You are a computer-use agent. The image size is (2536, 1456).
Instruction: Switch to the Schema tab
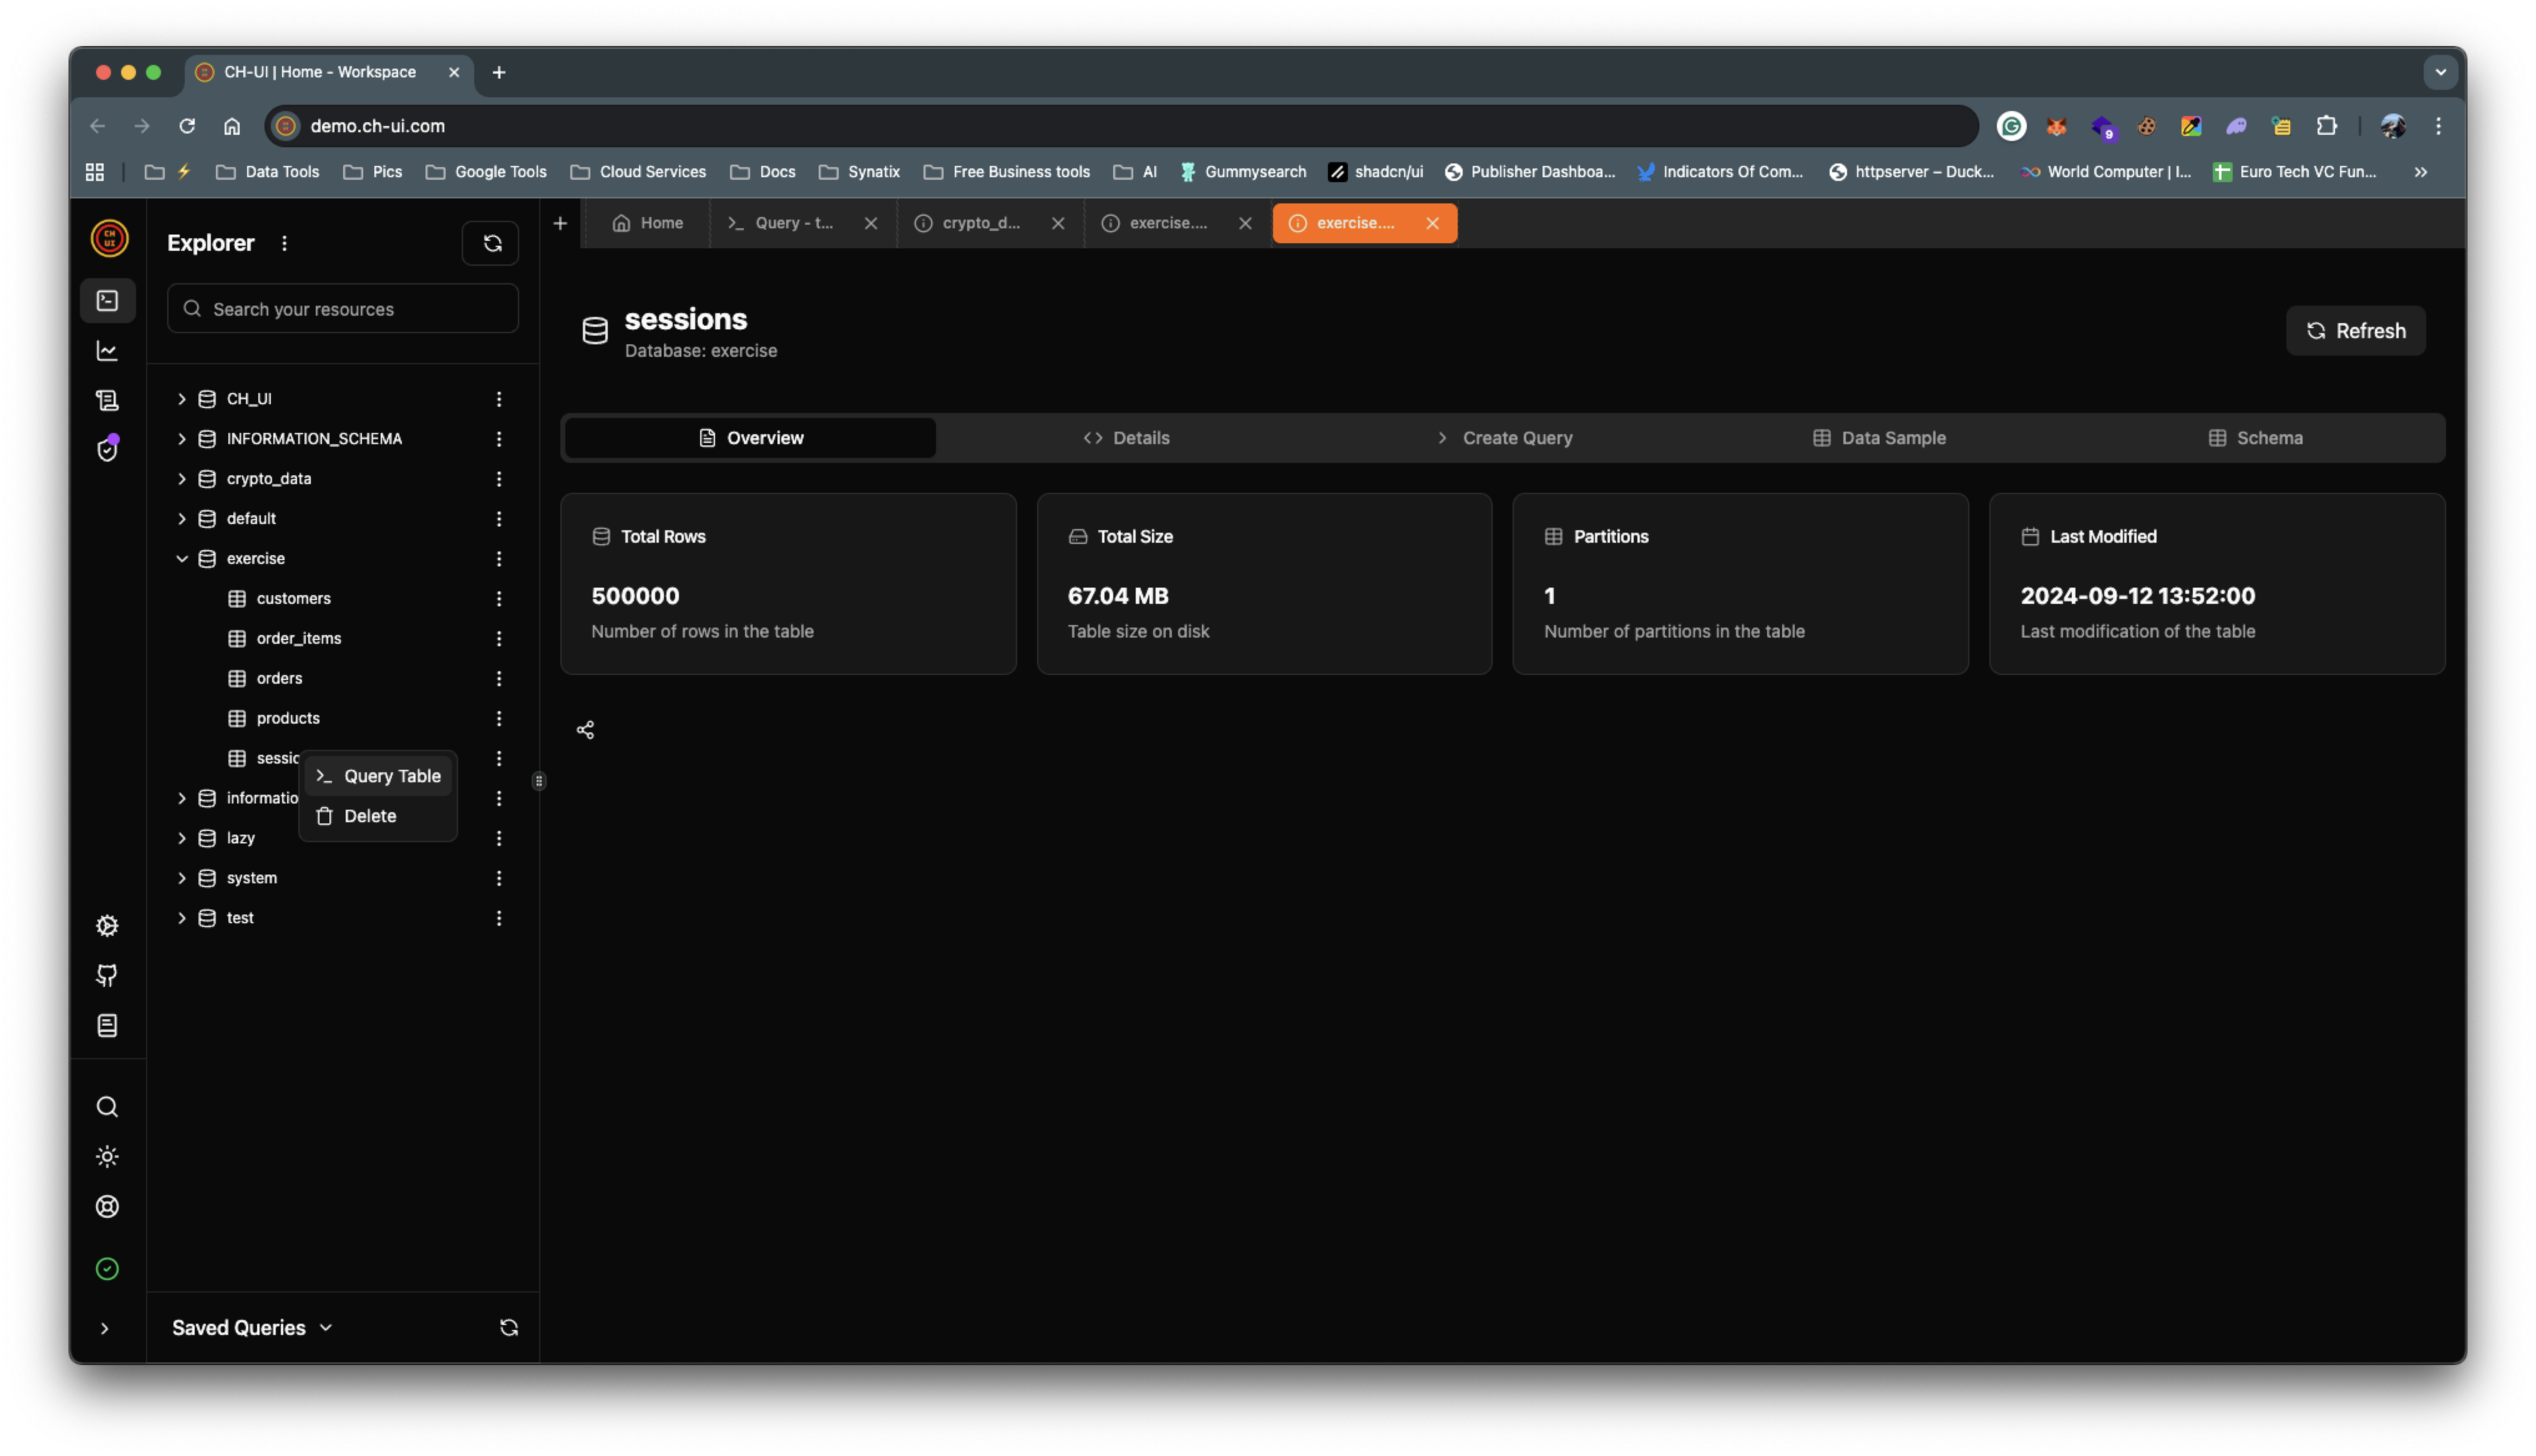click(x=2255, y=438)
